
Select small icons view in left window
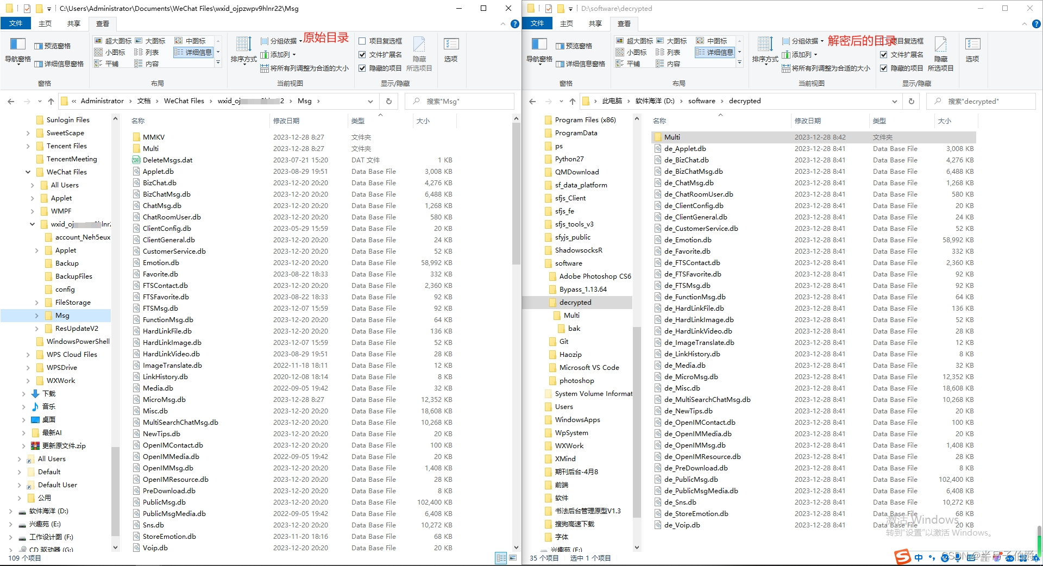110,52
